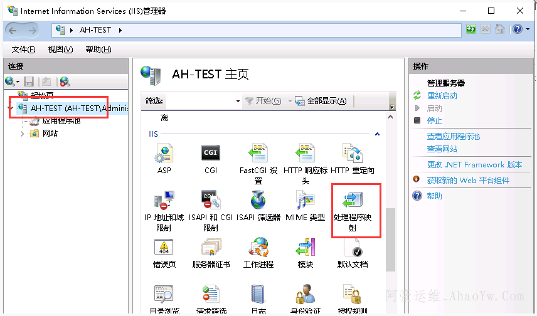Open HTTP 响应标头 icon
The image size is (537, 316).
click(x=306, y=154)
